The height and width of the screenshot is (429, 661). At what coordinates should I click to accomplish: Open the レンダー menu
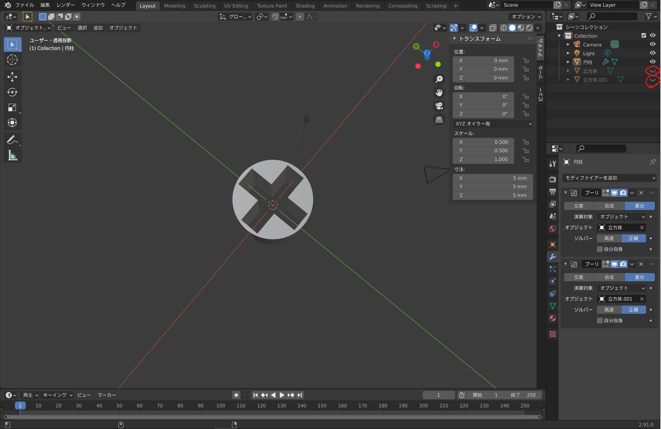(x=66, y=5)
